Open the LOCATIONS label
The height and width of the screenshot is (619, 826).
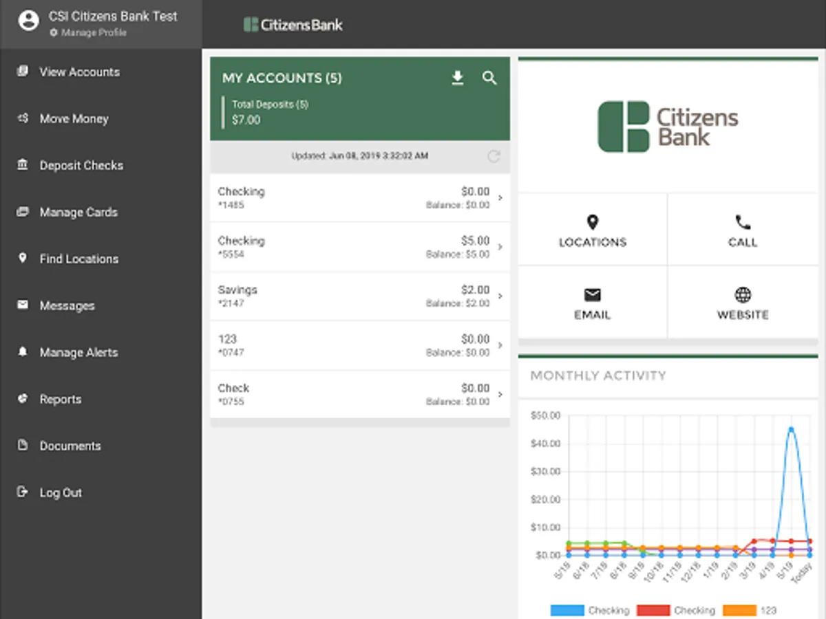click(x=593, y=242)
